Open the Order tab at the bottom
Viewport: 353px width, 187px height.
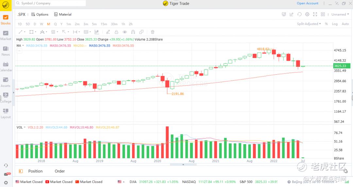pos(60,171)
